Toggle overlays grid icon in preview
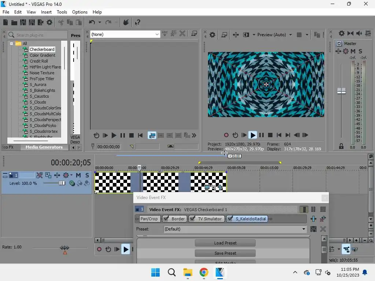The width and height of the screenshot is (375, 281). pyautogui.click(x=299, y=35)
